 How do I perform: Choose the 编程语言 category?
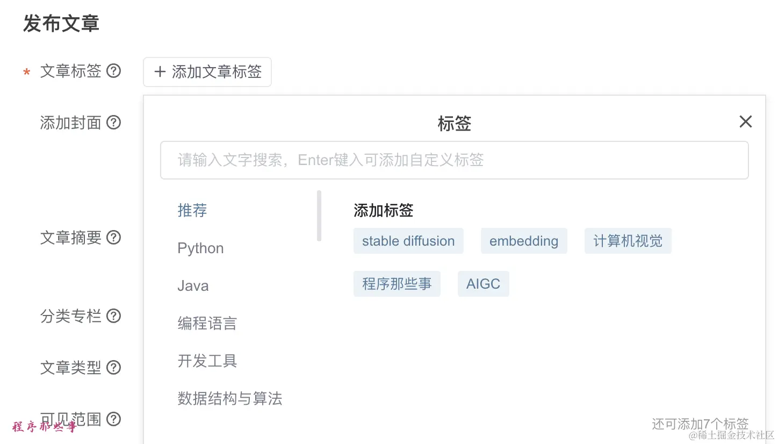(x=207, y=324)
